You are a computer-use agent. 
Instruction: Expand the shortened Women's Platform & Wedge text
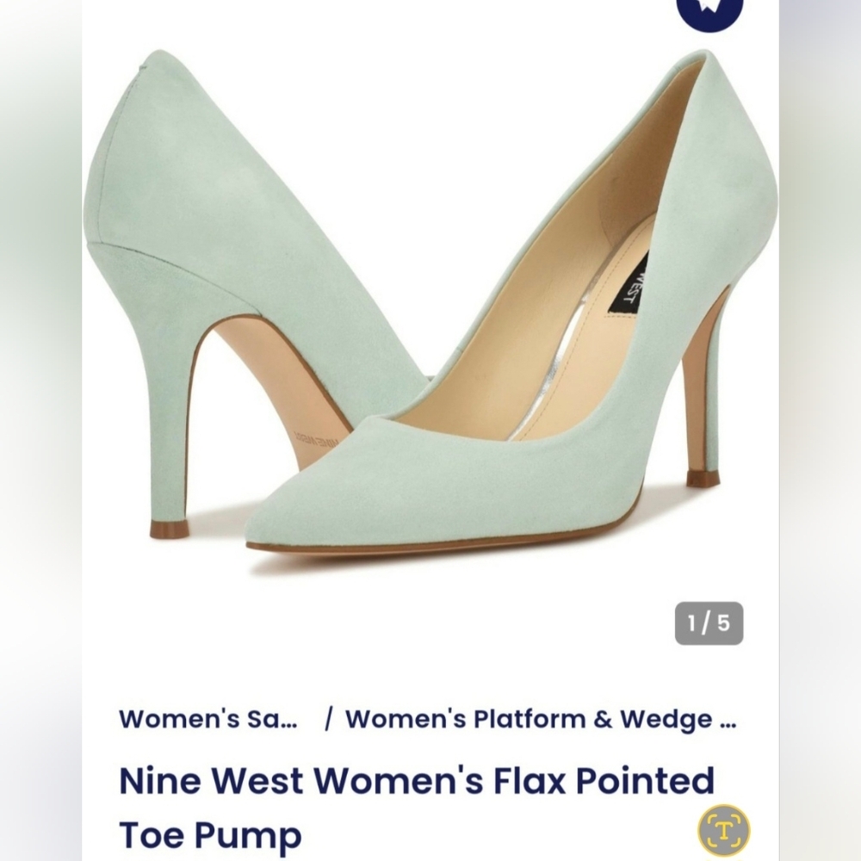(544, 719)
